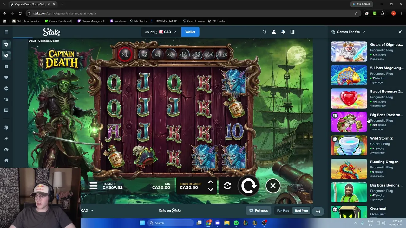Expand the In Play CAD currency dropdown
Screen dimensions: 406x228
[x=160, y=32]
